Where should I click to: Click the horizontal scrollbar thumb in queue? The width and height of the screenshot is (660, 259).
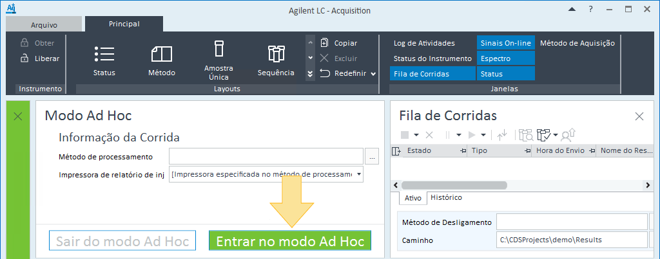pos(454,185)
